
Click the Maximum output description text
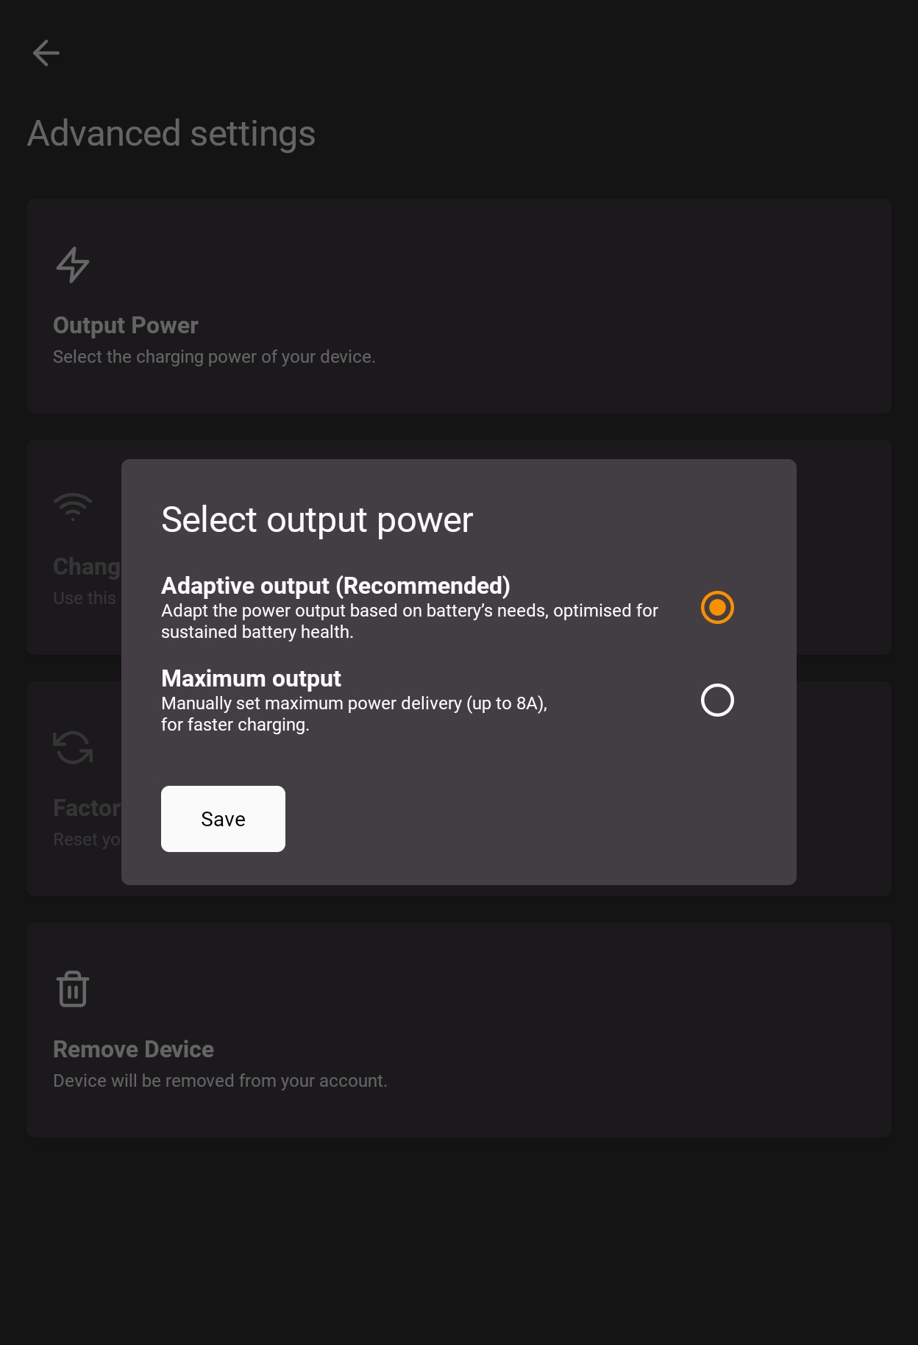click(354, 714)
